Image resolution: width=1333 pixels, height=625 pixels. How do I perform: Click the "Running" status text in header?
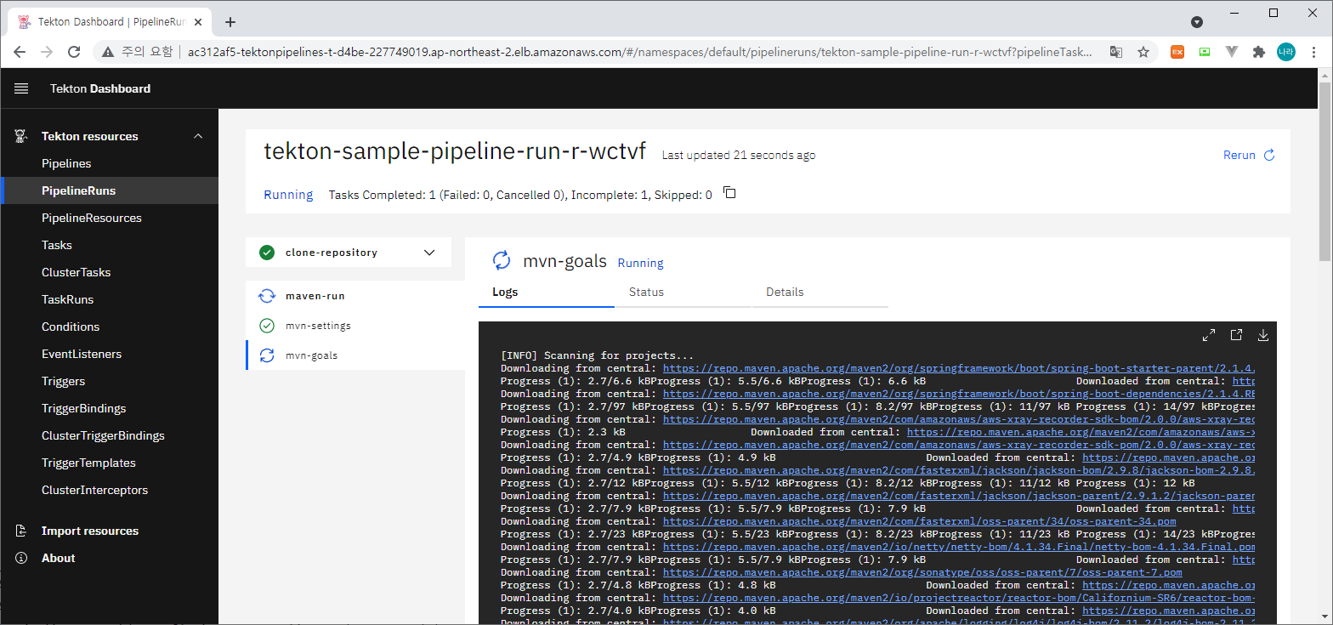288,195
